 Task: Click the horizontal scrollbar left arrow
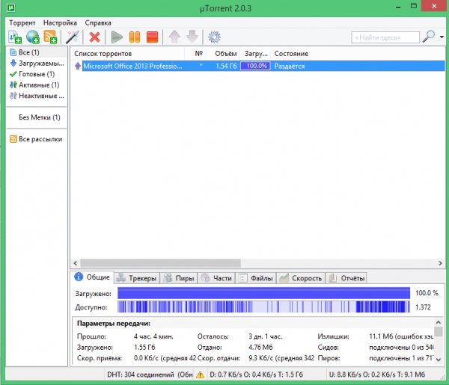point(76,263)
